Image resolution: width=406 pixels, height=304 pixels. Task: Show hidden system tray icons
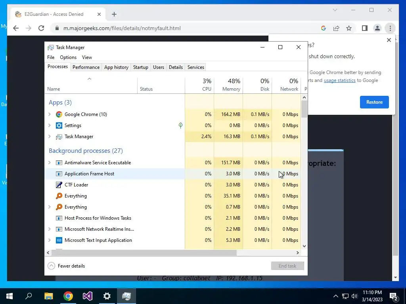pyautogui.click(x=335, y=296)
